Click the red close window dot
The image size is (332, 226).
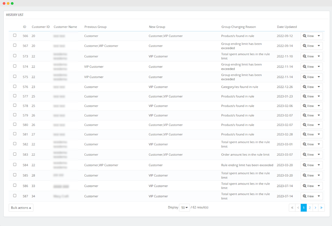pos(4,3)
